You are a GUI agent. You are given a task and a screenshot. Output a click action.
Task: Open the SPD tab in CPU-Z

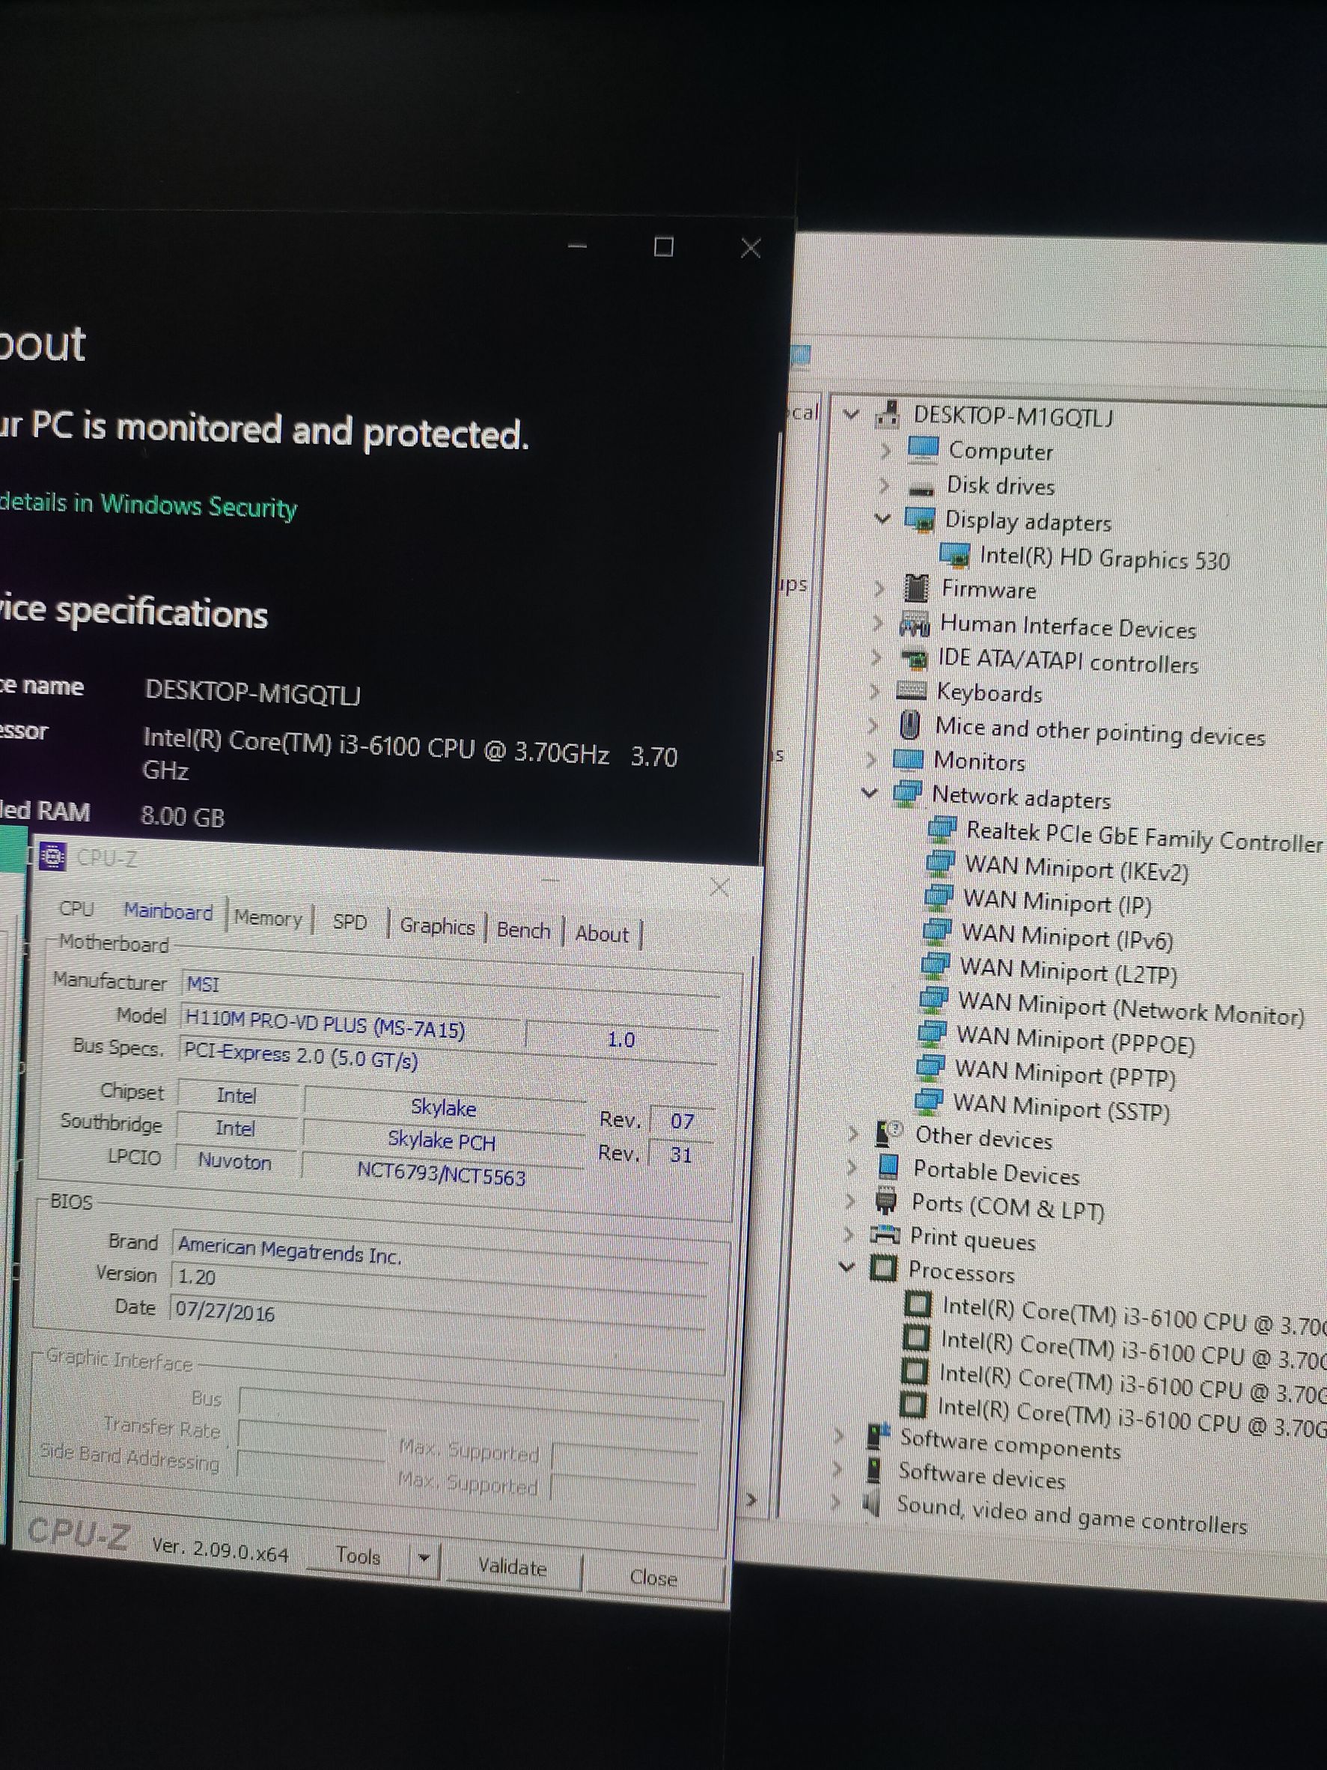(350, 922)
